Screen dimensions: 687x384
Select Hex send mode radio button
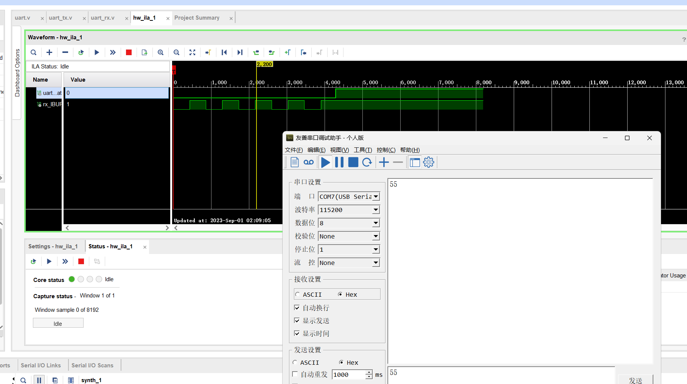[x=341, y=362]
